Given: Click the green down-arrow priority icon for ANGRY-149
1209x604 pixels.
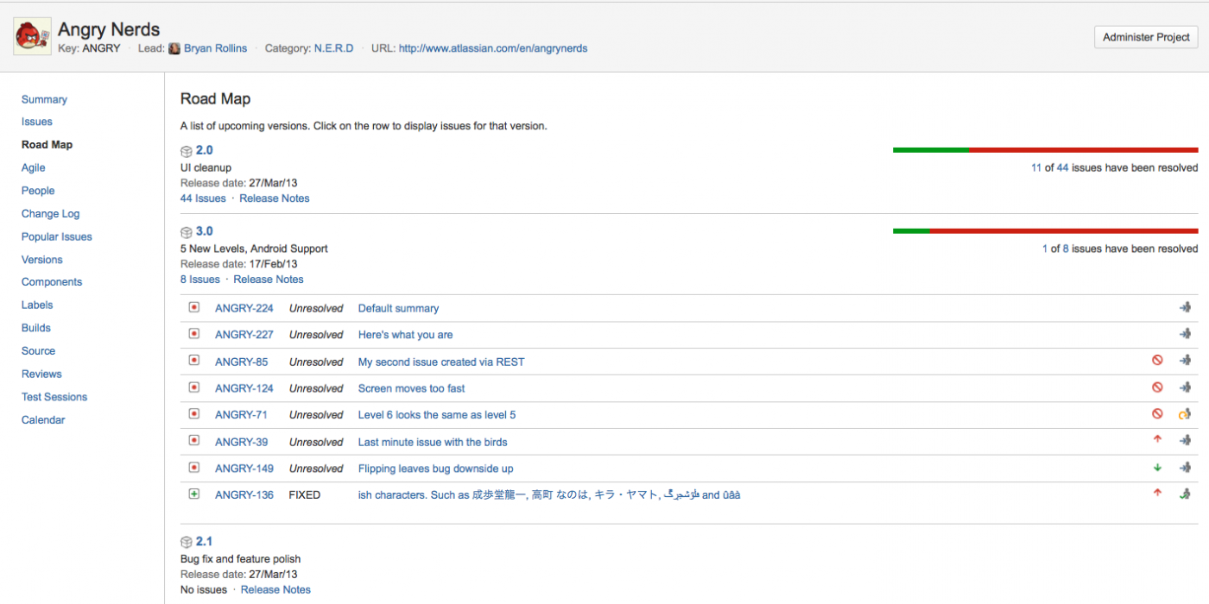Looking at the screenshot, I should tap(1157, 468).
